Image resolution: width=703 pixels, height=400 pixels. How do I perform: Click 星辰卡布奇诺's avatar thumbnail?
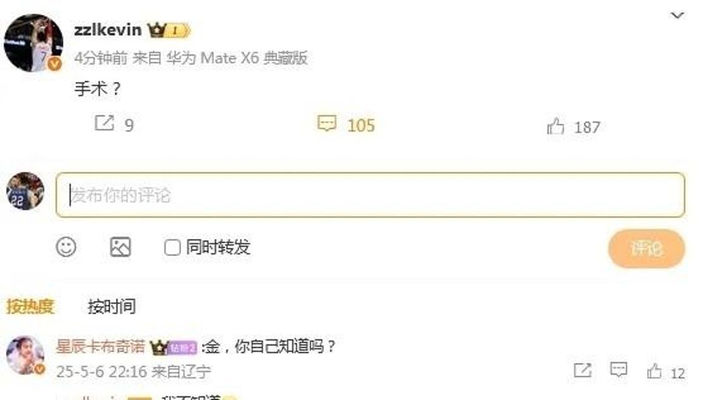tap(25, 355)
